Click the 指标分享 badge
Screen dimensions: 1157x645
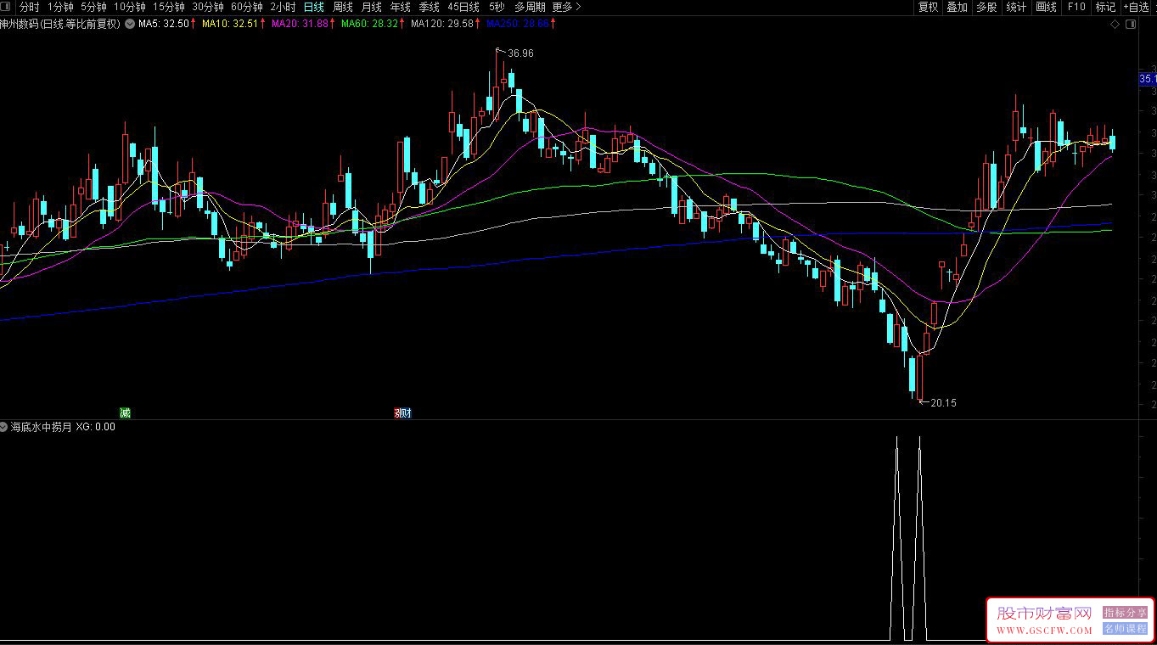click(1125, 612)
